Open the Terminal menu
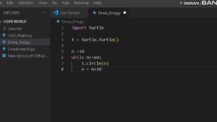217x122 pixels. coord(81,3)
